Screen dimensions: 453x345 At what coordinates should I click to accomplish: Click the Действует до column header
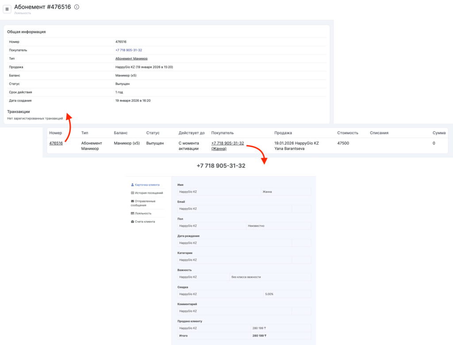[192, 133]
